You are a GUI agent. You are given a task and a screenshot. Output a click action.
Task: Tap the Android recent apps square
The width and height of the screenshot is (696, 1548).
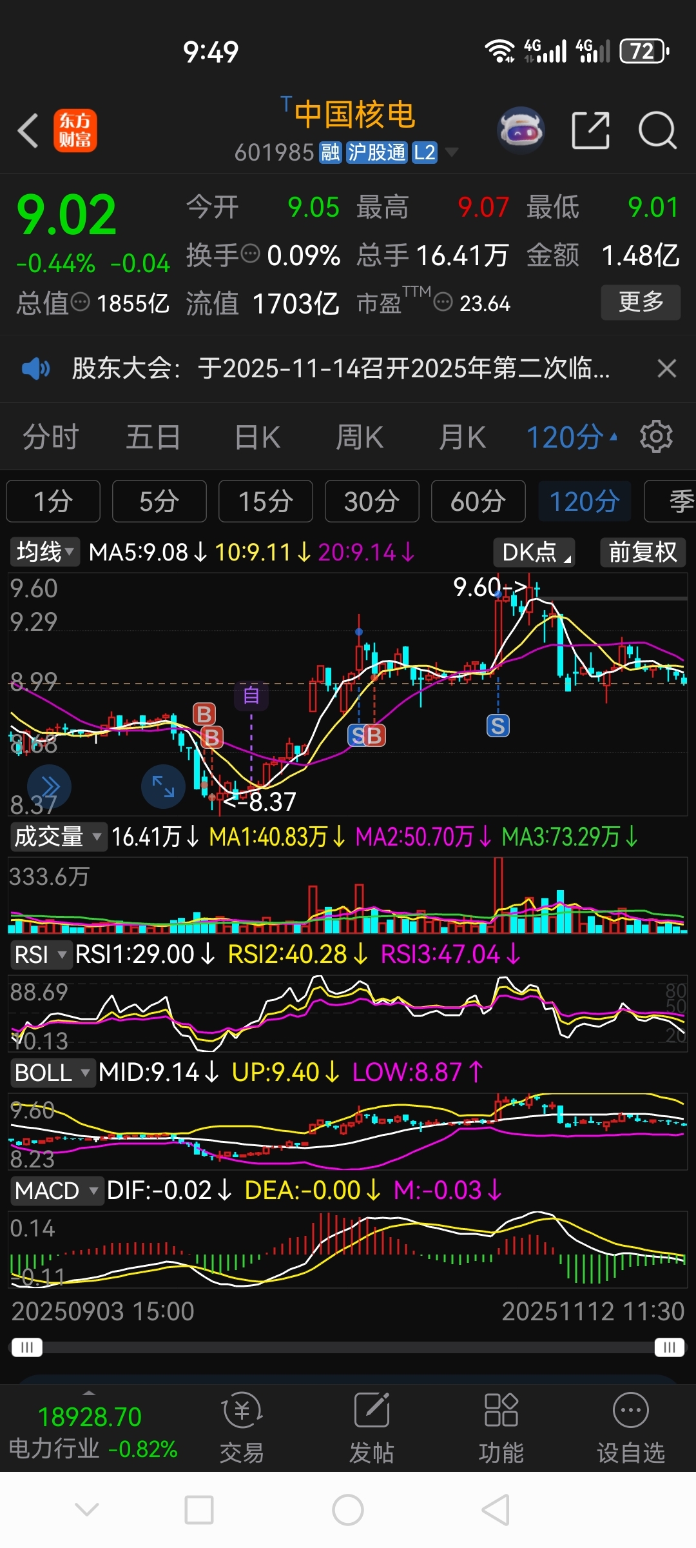tap(199, 1509)
